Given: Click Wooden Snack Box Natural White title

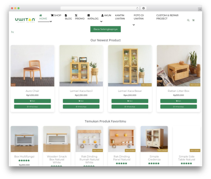Looking at the screenshot, I should point(57,160).
